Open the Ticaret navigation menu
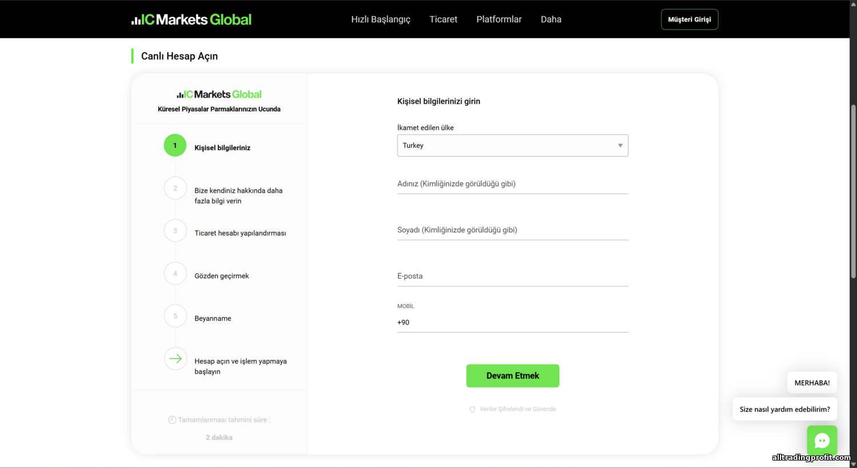 (x=443, y=19)
